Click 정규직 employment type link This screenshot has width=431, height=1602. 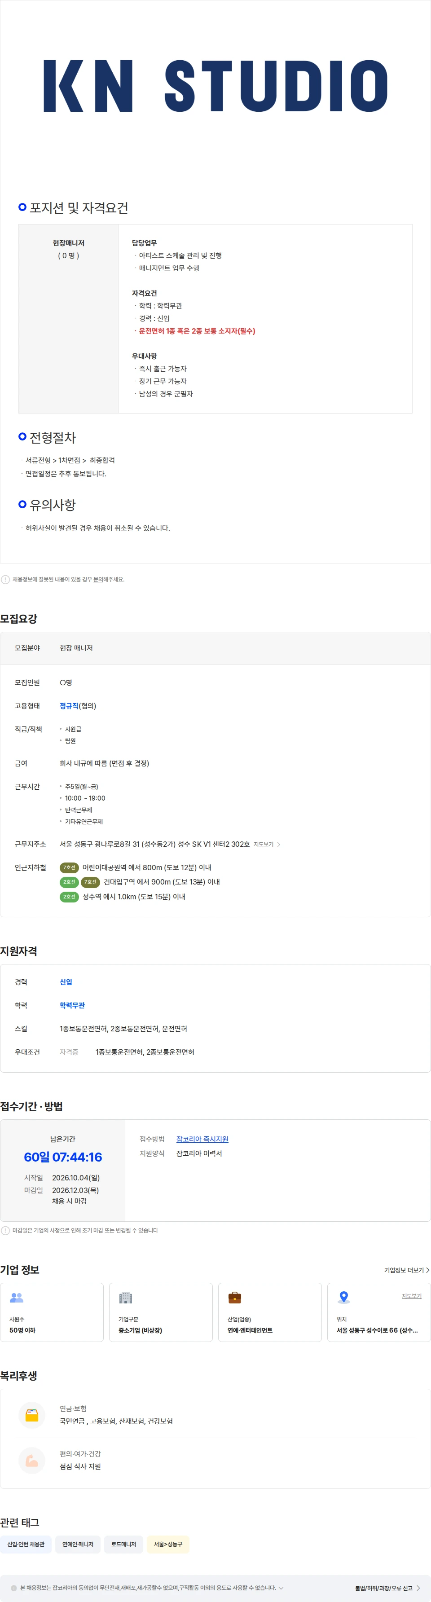pyautogui.click(x=69, y=706)
